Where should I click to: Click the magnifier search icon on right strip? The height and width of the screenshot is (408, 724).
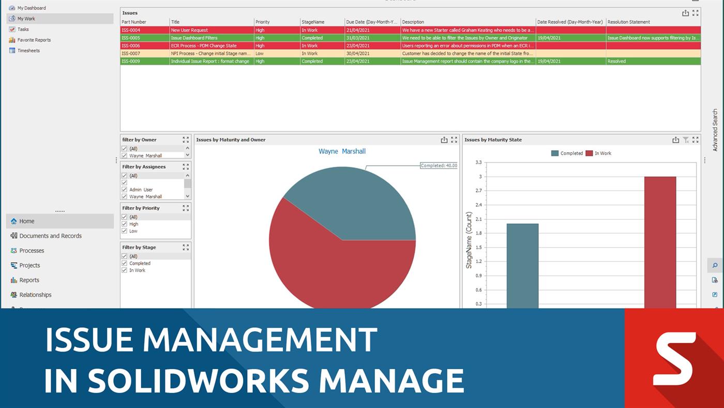(715, 266)
